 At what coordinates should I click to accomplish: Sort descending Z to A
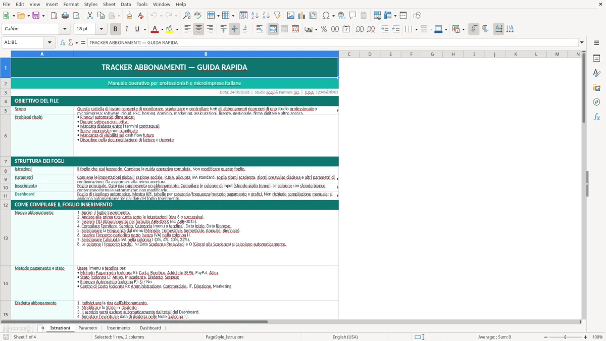(266, 16)
